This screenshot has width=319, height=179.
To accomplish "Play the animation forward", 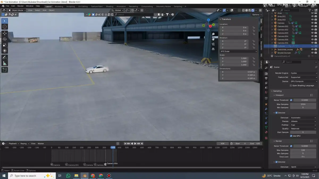I will pos(135,143).
